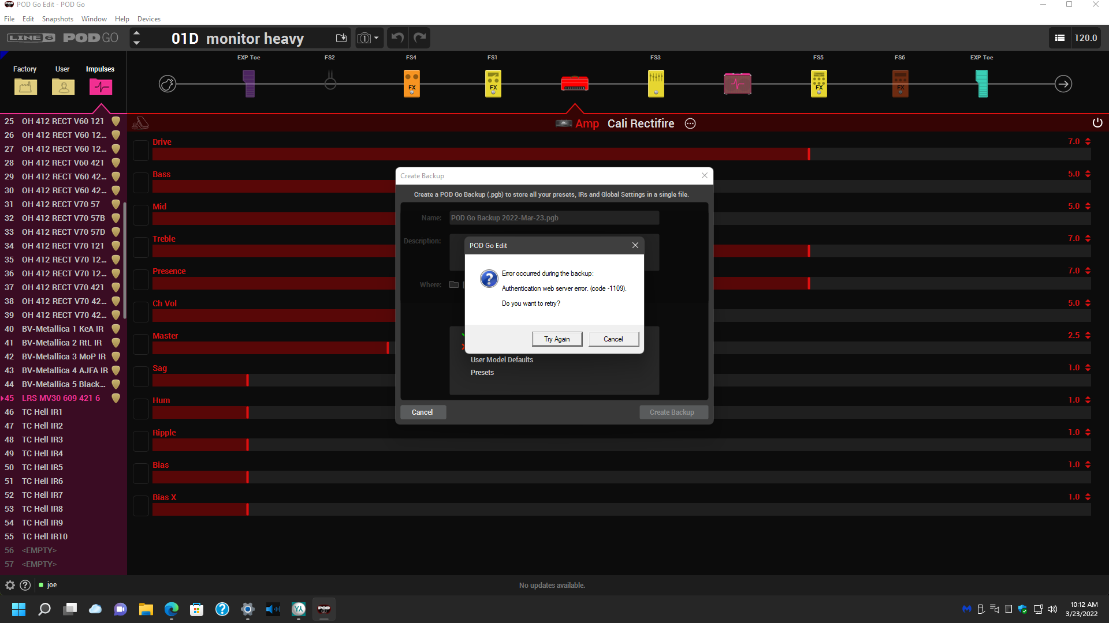Select the orange FS4 effect pedal block
Image resolution: width=1109 pixels, height=623 pixels.
click(x=411, y=84)
